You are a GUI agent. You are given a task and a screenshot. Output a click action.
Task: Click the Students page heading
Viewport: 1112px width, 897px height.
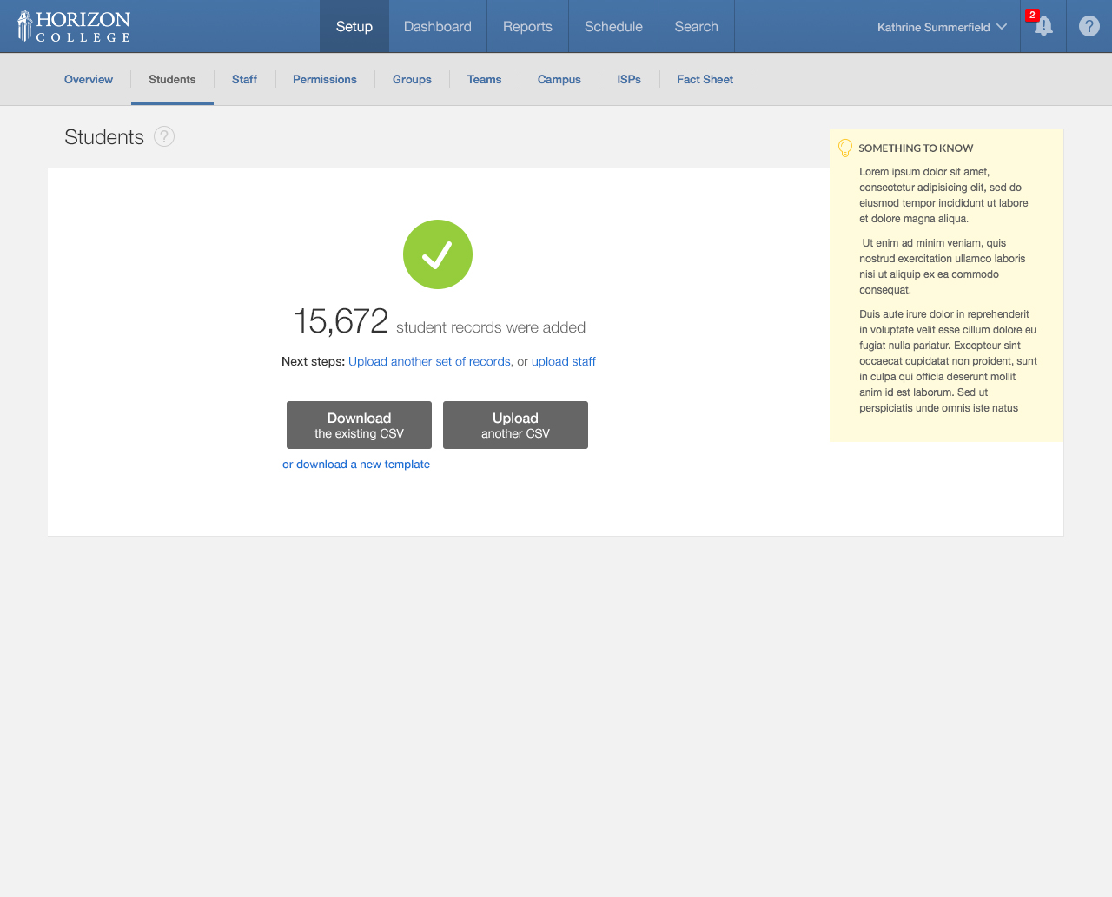pos(104,137)
